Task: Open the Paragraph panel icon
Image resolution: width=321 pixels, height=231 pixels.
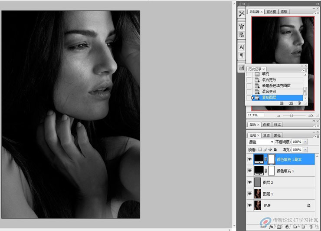Action: pos(242,55)
